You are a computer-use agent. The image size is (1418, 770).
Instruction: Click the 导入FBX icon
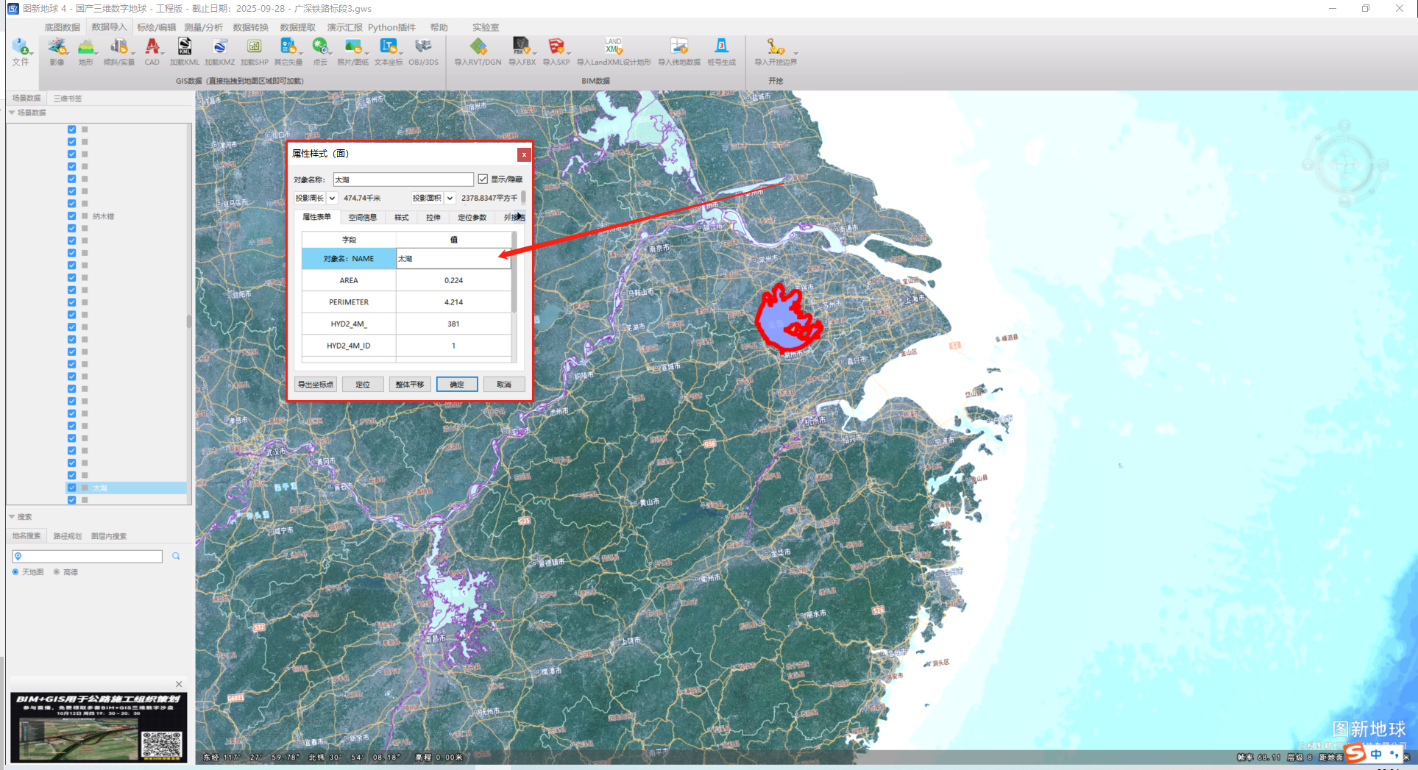(x=522, y=47)
